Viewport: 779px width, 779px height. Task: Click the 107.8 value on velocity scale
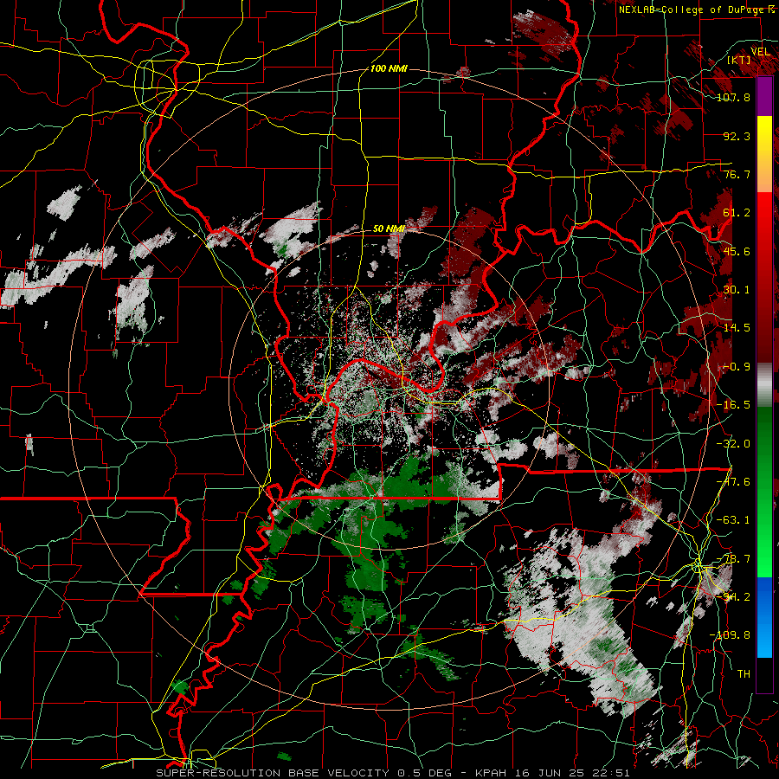click(733, 97)
